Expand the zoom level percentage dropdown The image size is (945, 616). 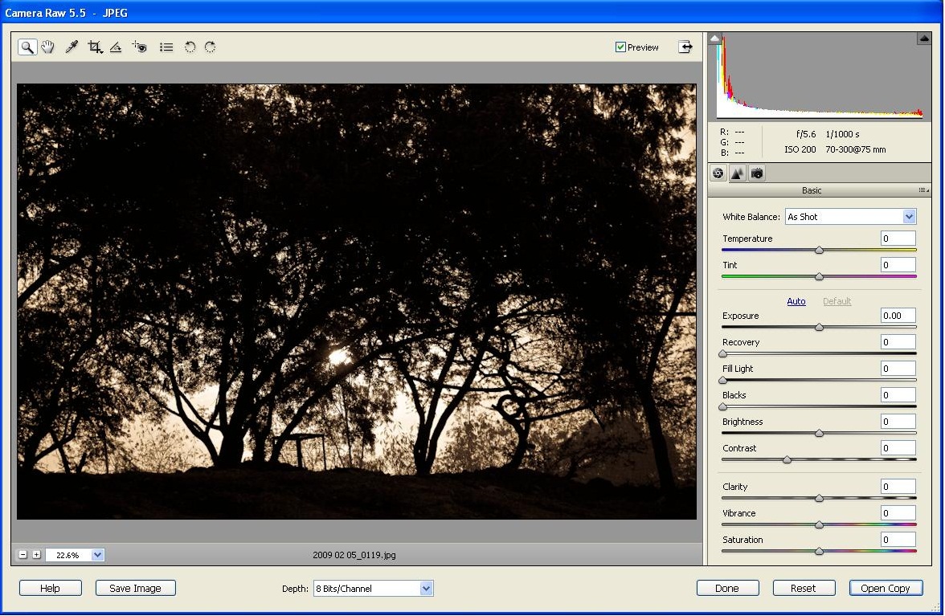point(97,555)
